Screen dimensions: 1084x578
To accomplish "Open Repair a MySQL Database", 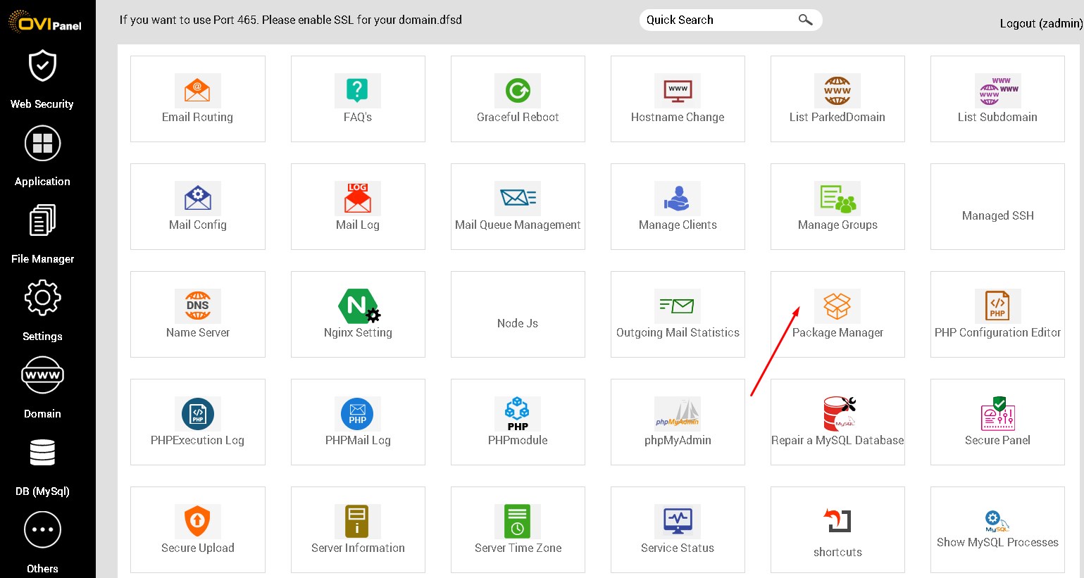I will pyautogui.click(x=837, y=421).
